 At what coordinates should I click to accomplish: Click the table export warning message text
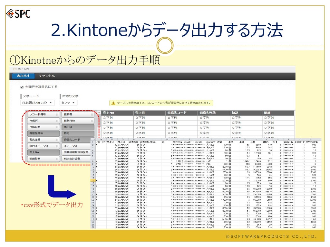click(164, 103)
